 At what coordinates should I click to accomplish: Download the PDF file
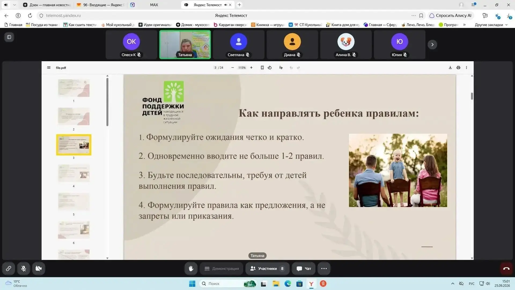point(450,68)
